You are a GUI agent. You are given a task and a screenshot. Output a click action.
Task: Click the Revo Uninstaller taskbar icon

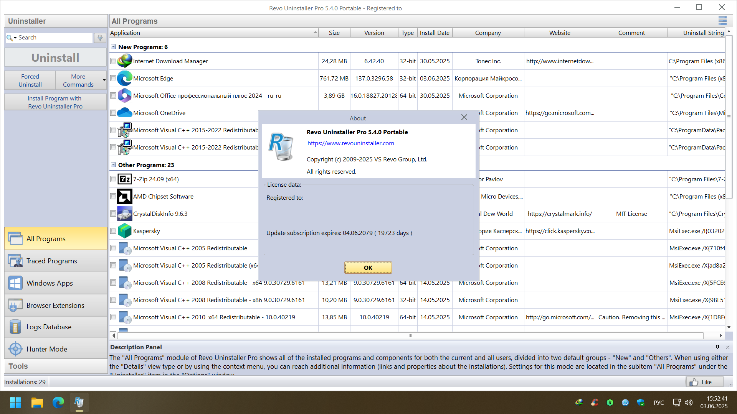[79, 402]
